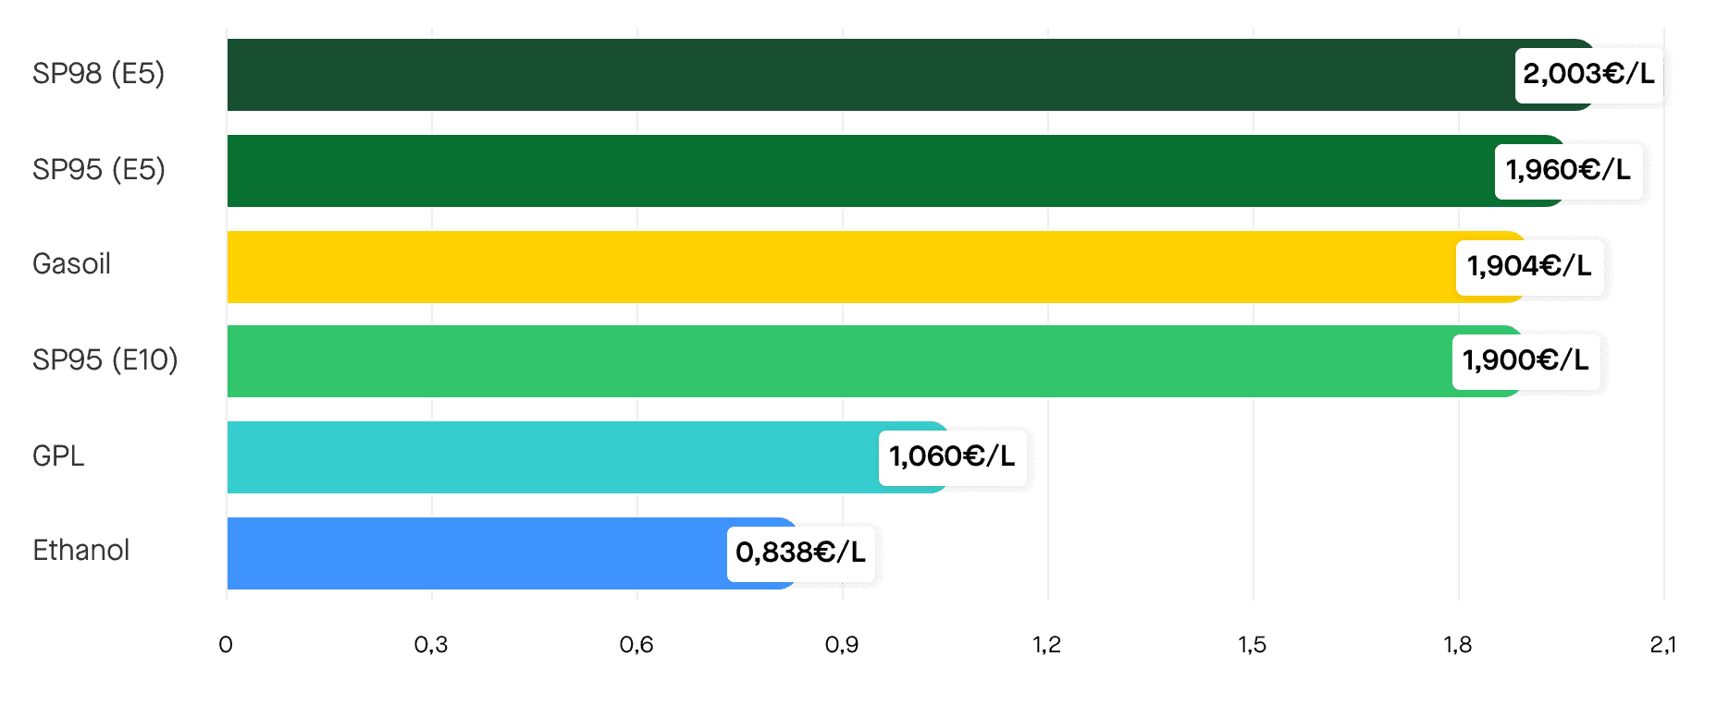Click the light green SP95 (E10) bar
Screen dimensions: 1717x717
(x=876, y=361)
